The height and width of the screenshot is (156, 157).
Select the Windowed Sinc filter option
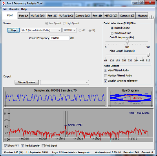point(112,33)
